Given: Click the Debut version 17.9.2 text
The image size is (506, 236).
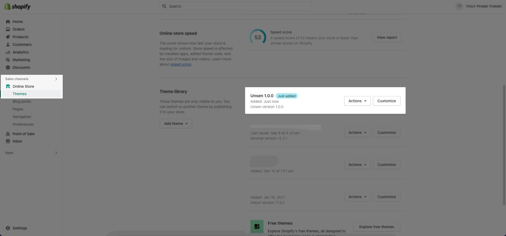Looking at the screenshot, I should (267, 203).
